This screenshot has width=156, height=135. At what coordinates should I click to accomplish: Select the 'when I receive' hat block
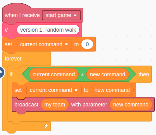coord(22,15)
